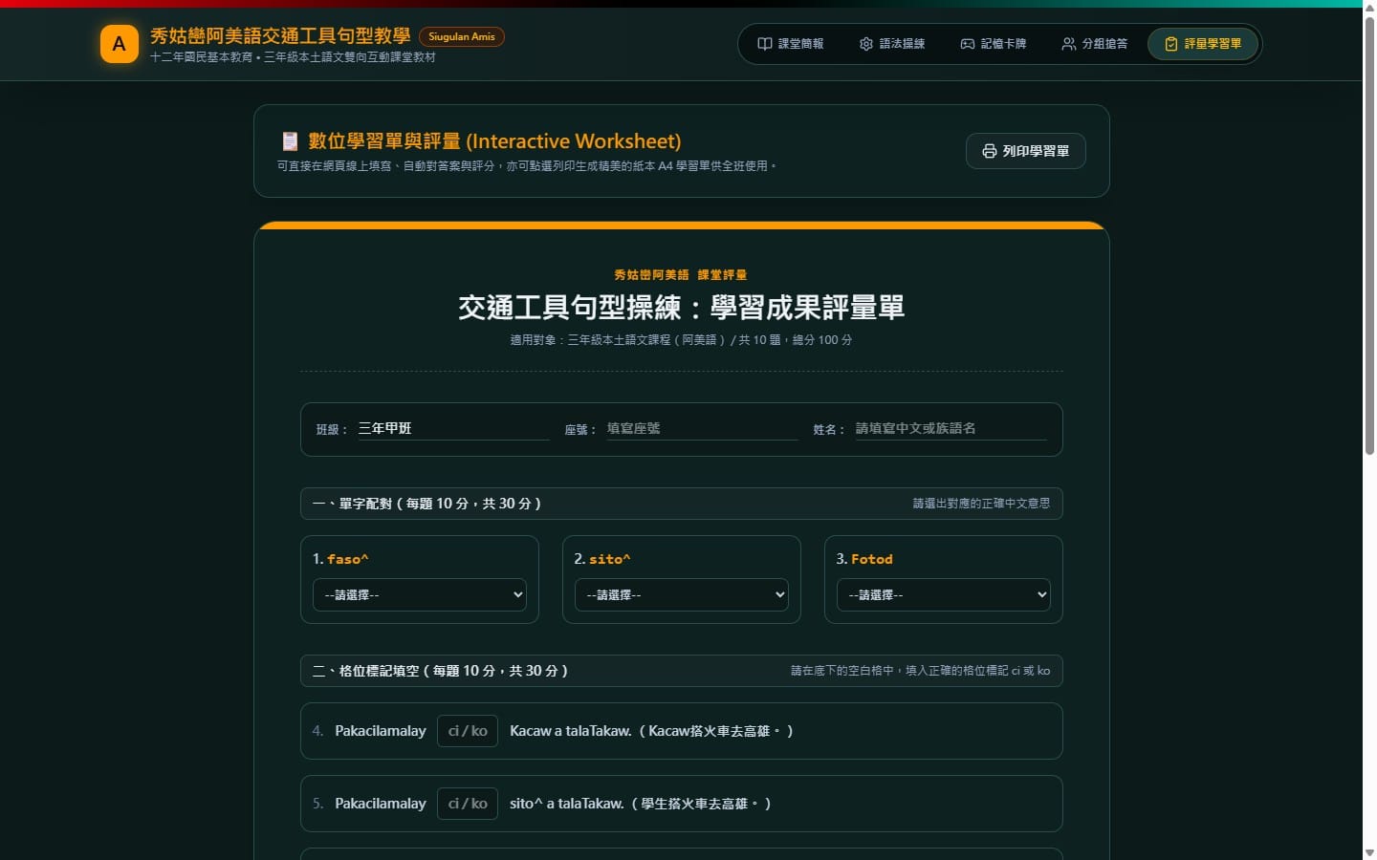
Task: Click the printer icon in 列印學習單 button
Action: [990, 151]
